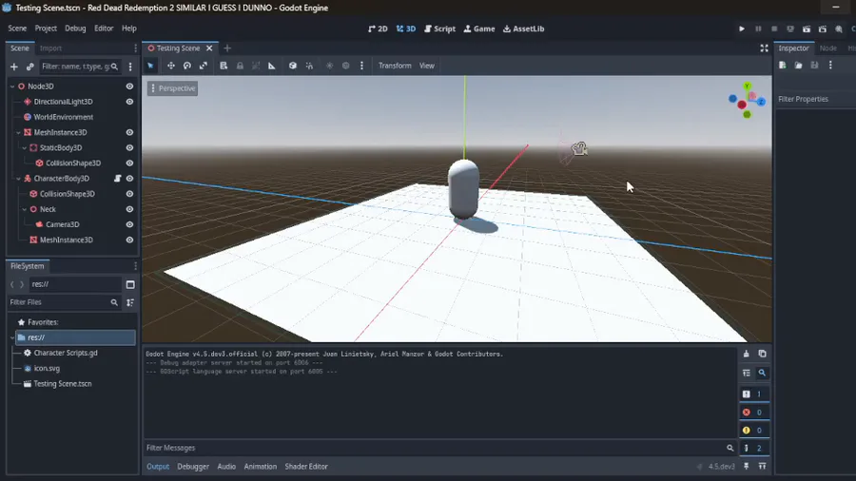Hide the CharacterBody3D node

pos(129,179)
